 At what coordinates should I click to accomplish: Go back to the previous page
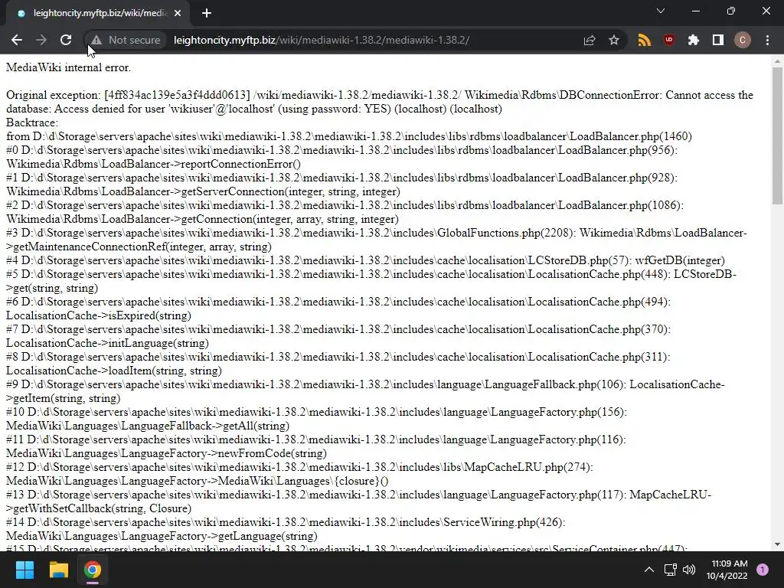pos(17,40)
